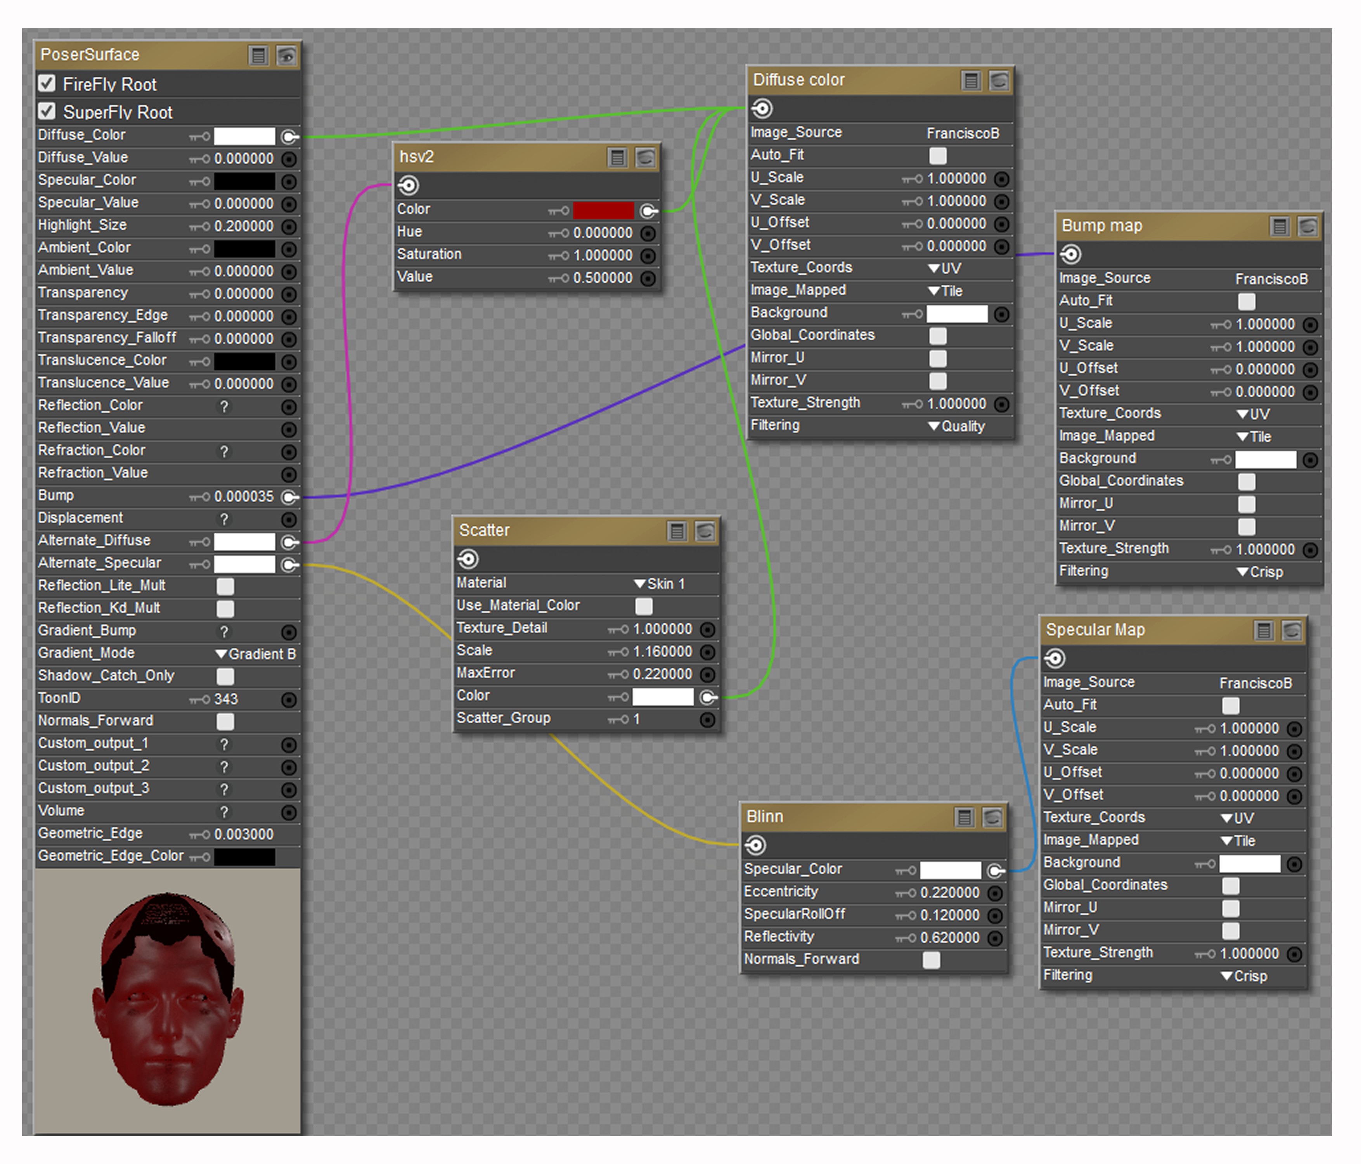Click the Saturation value 1.000000 in hsv2

pos(603,256)
